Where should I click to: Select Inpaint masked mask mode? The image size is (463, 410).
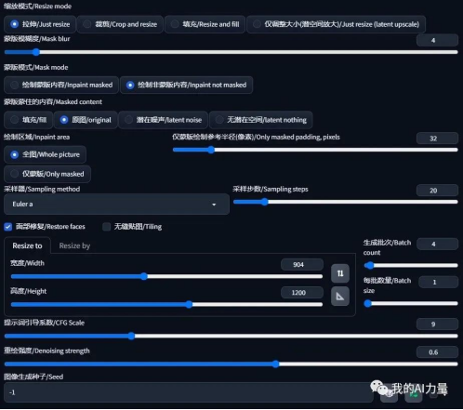coord(61,85)
